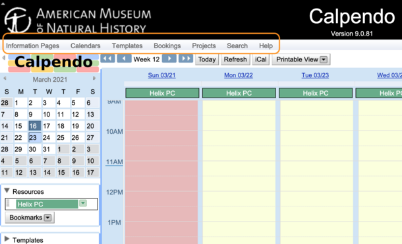Click the March 2021 month title
This screenshot has width=402, height=244.
(49, 80)
